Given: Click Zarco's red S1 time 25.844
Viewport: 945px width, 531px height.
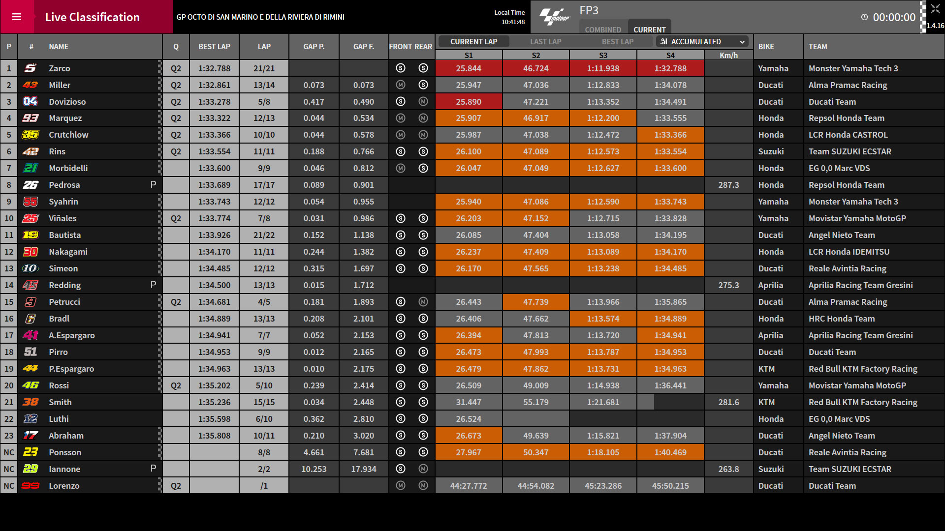Looking at the screenshot, I should click(469, 68).
